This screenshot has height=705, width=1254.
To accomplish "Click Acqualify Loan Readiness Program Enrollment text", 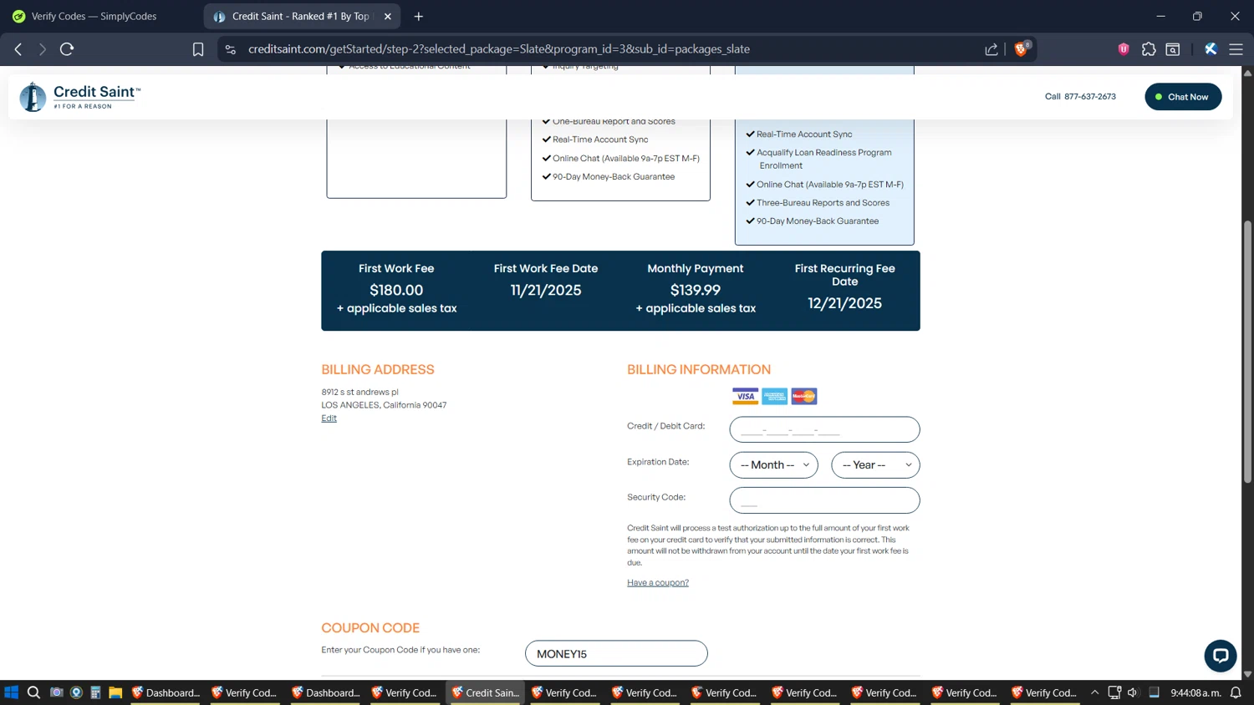I will (x=823, y=159).
